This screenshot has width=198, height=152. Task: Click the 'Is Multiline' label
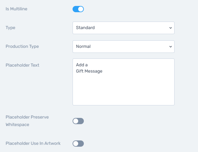16,9
